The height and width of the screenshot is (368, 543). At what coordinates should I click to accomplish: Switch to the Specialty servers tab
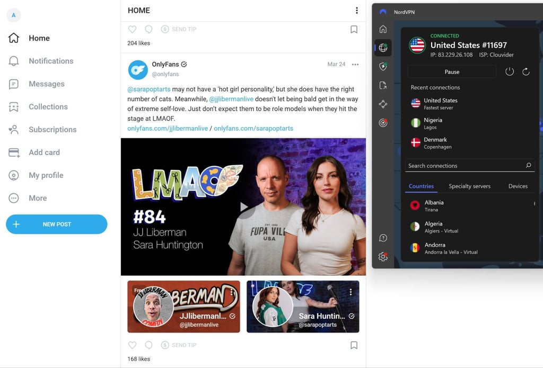[470, 186]
